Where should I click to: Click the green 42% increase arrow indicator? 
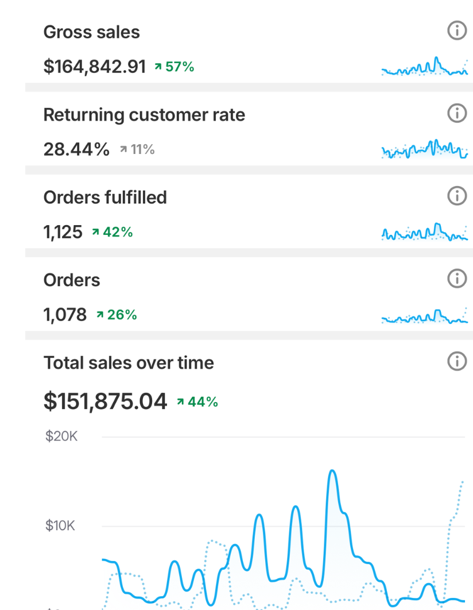pos(96,233)
